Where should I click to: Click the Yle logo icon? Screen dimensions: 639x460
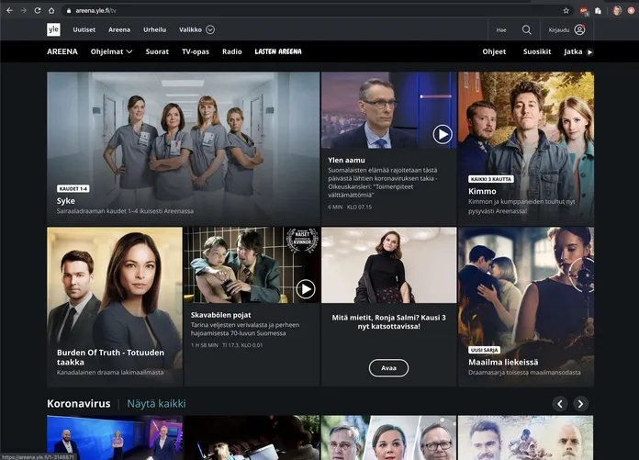54,29
